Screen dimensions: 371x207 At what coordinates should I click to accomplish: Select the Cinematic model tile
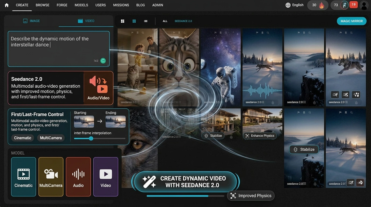click(23, 177)
